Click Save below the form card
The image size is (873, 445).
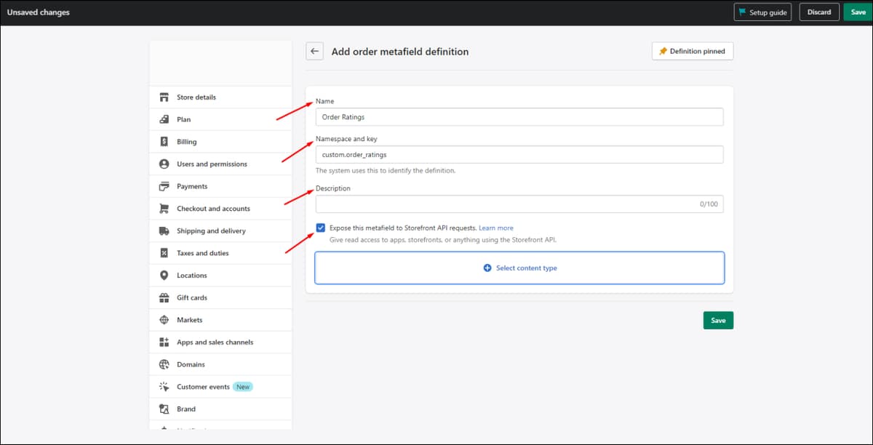pos(718,321)
